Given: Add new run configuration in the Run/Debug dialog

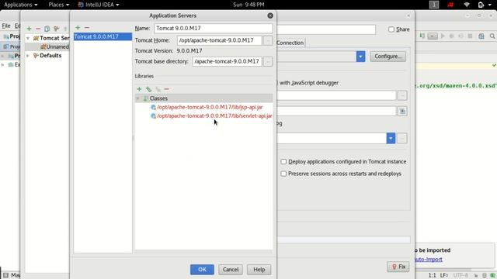Looking at the screenshot, I should pyautogui.click(x=29, y=29).
